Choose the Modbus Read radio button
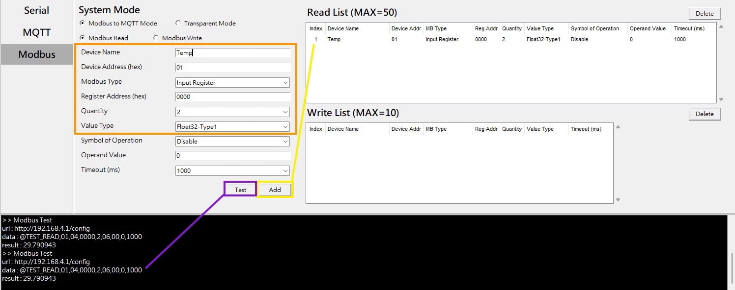The image size is (735, 290). [82, 38]
